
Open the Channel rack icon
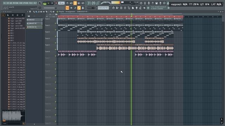(121, 8)
